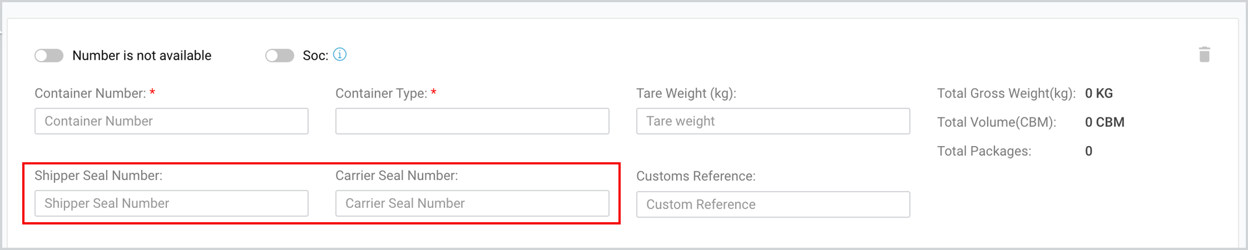Open the Container Type dropdown field

[473, 121]
